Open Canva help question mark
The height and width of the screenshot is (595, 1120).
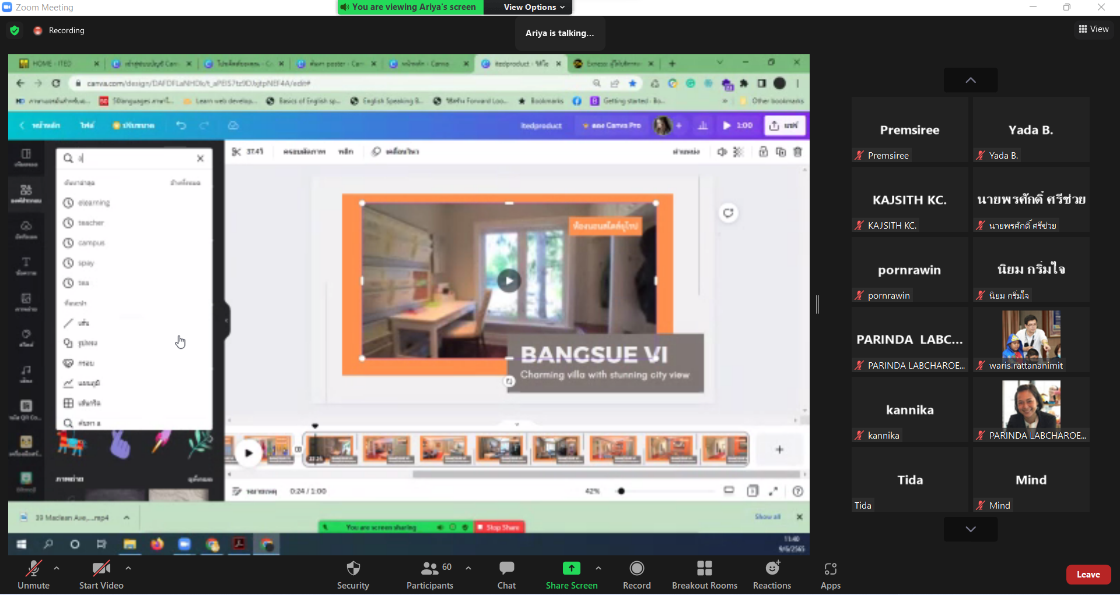coord(798,491)
